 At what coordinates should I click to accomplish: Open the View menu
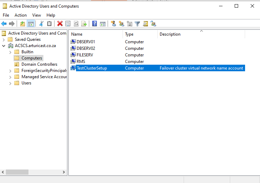[36, 15]
